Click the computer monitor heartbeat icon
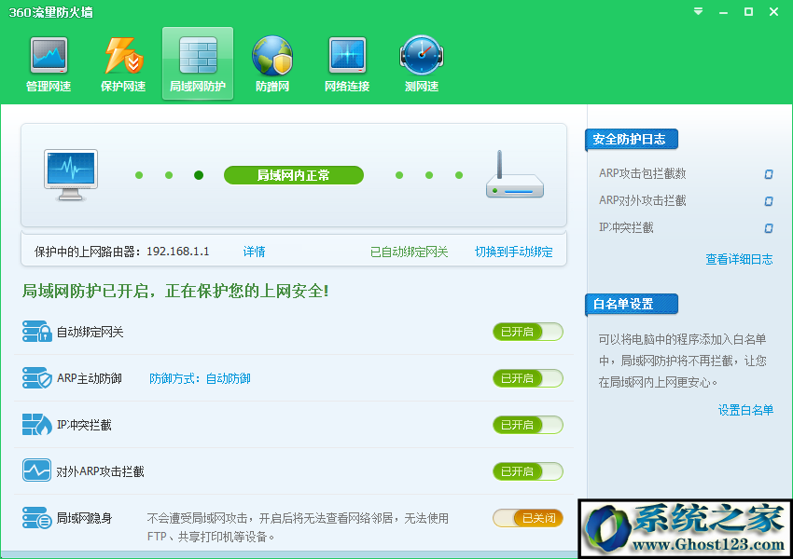793x559 pixels. coord(71,175)
